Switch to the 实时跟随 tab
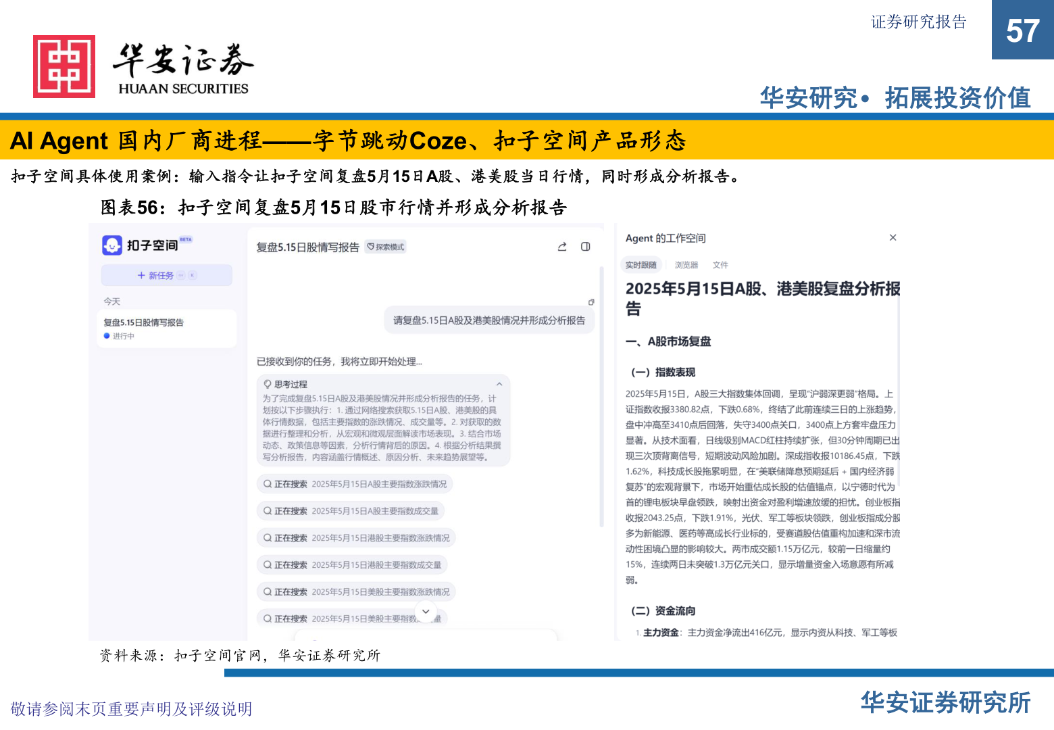This screenshot has height=730, width=1054. (641, 265)
